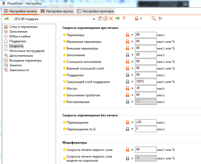Click the Маленькие периметры speed field
The height and width of the screenshot is (164, 201).
coord(146,41)
